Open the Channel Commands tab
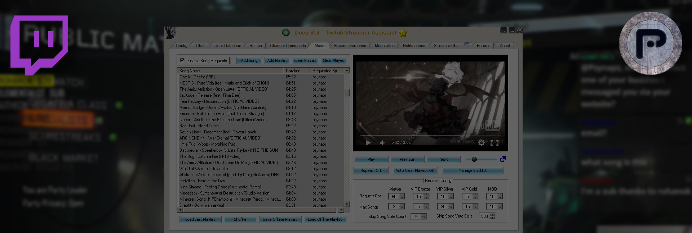This screenshot has width=692, height=233. click(x=288, y=46)
